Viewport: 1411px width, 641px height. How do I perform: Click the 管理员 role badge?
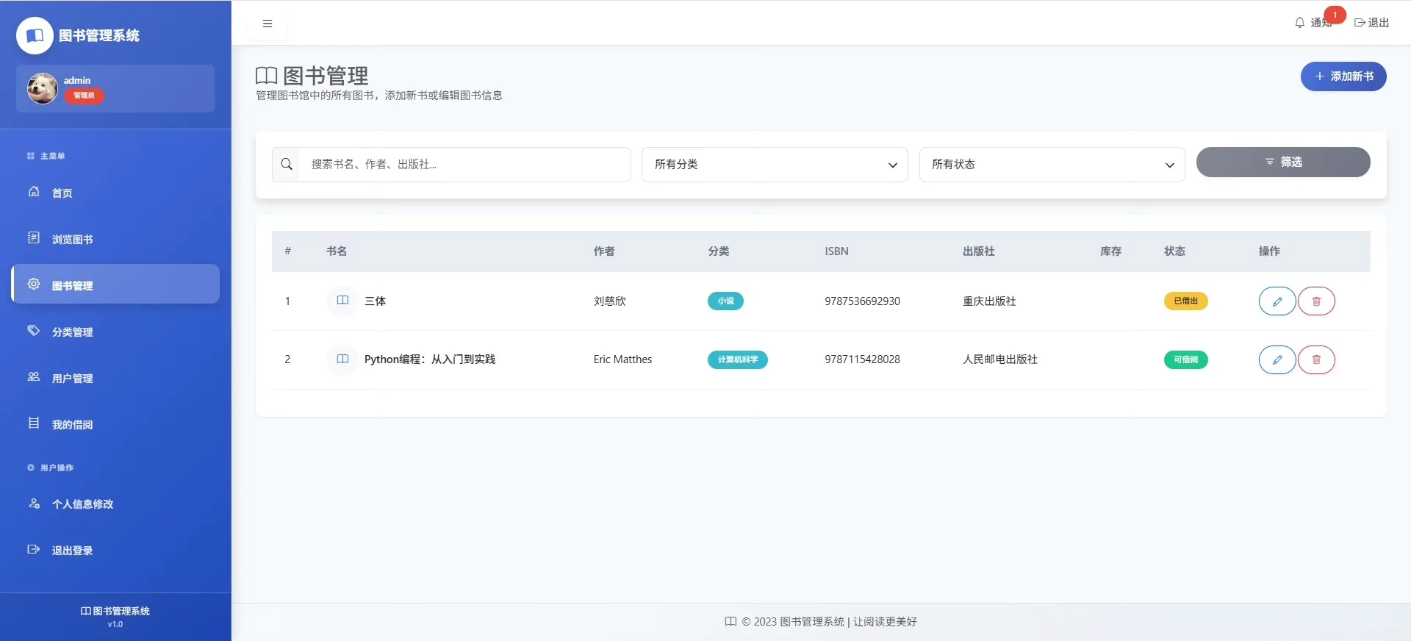click(84, 96)
